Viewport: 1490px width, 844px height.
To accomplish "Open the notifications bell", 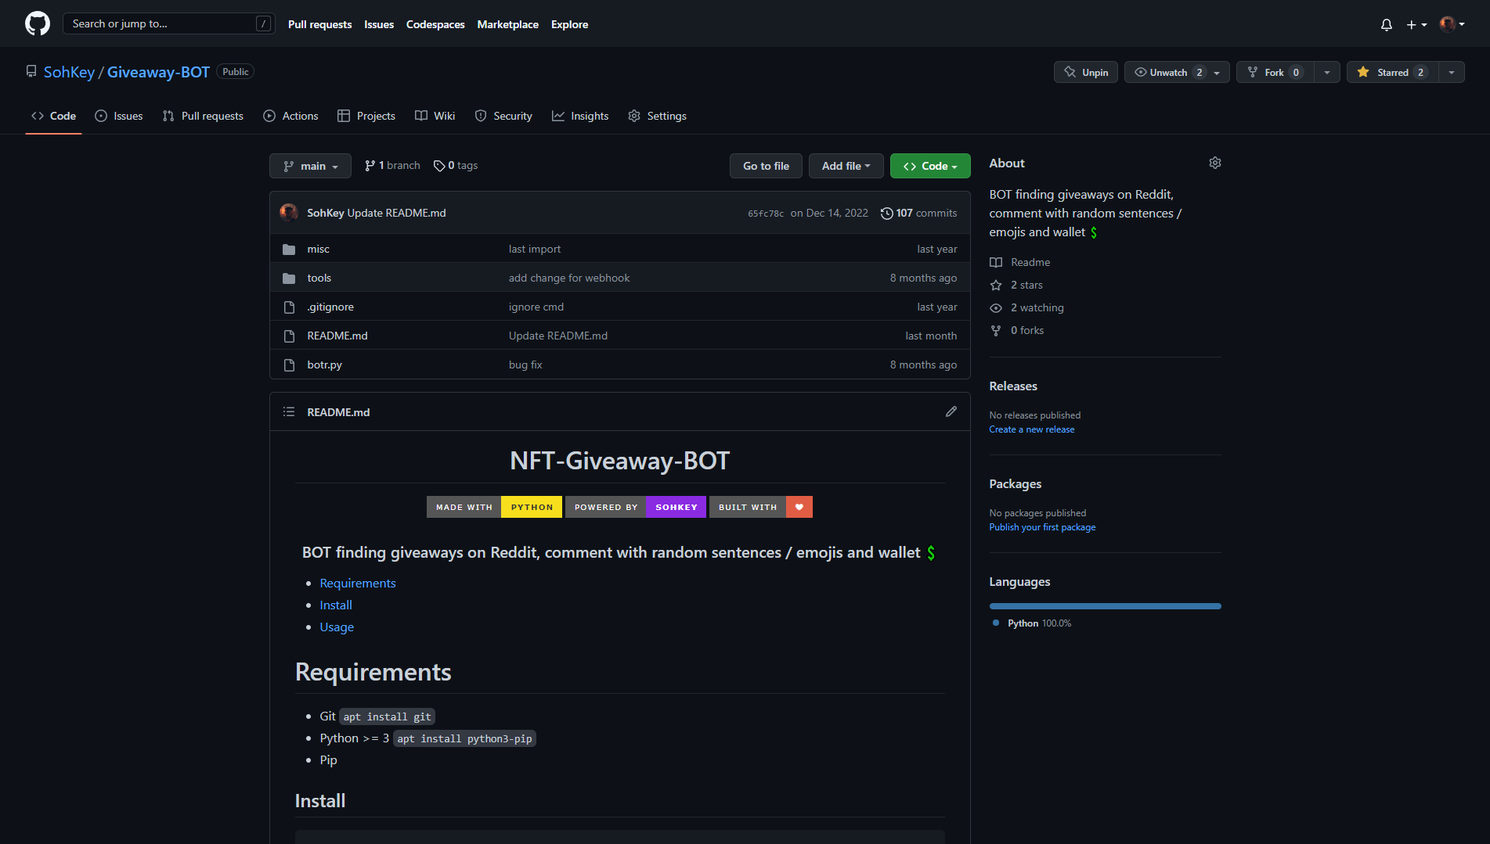I will [1387, 24].
